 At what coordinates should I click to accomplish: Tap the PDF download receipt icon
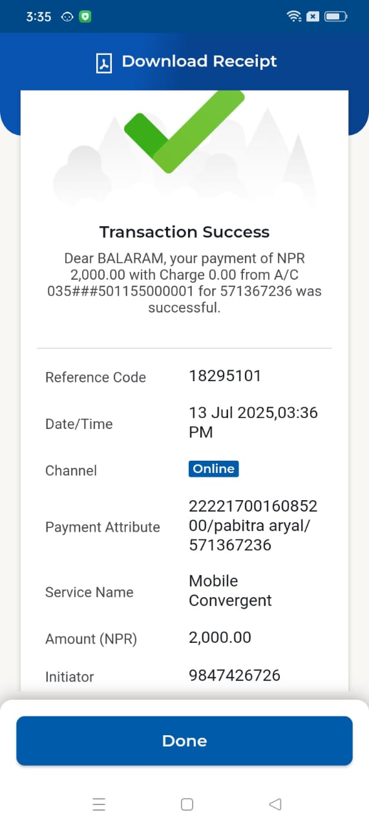tap(104, 63)
